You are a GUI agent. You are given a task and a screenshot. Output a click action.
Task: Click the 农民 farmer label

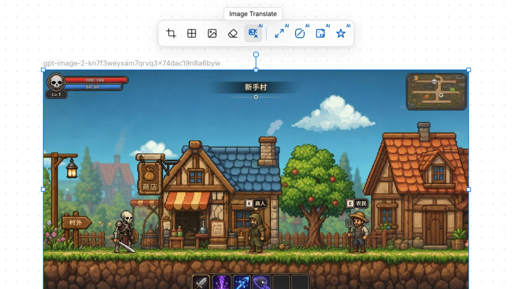click(357, 204)
